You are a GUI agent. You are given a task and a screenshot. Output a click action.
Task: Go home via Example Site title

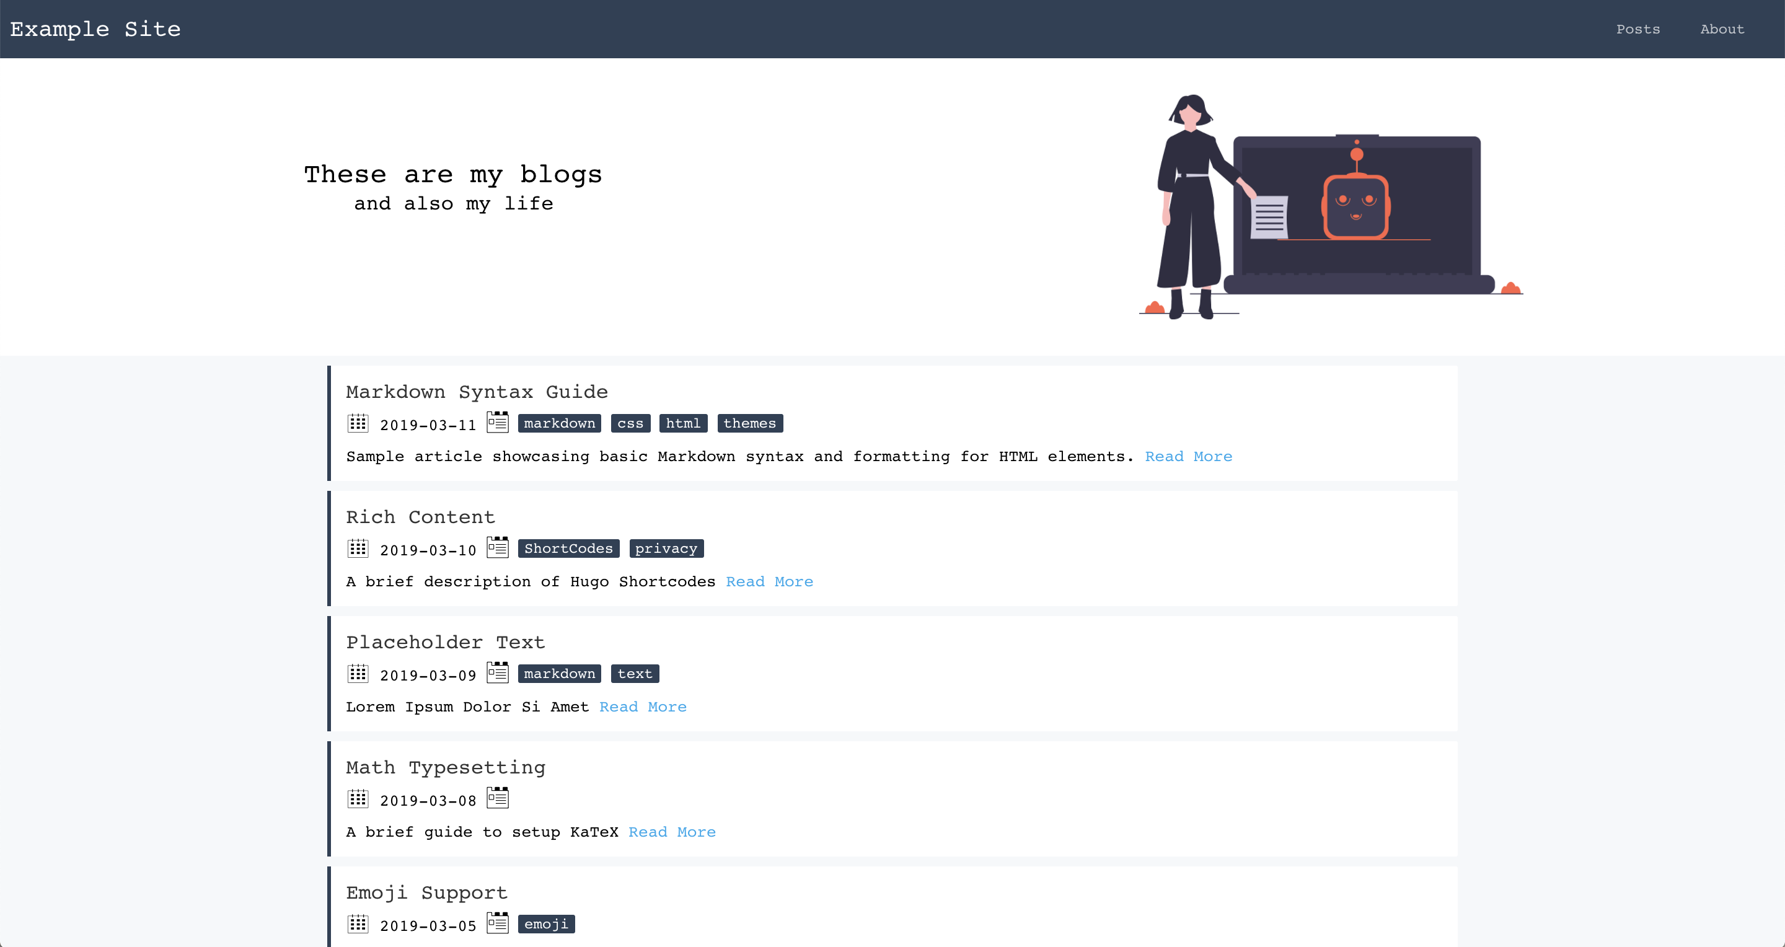click(x=95, y=29)
